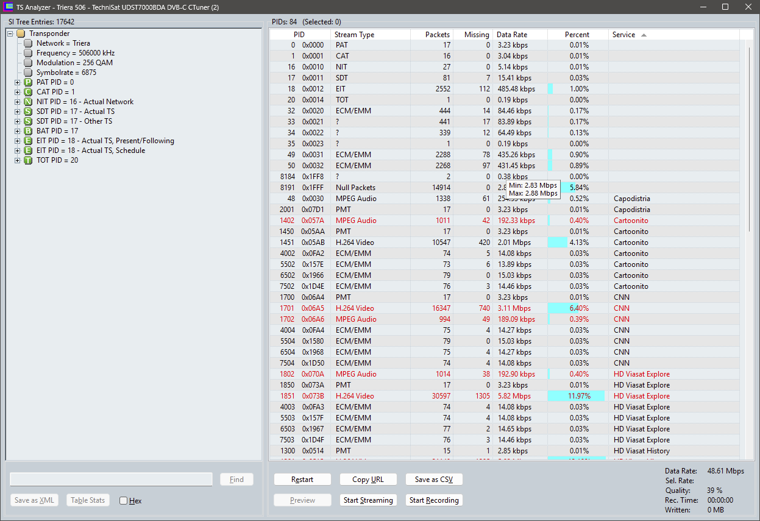Expand the TOT PID = 20 node

tap(18, 160)
